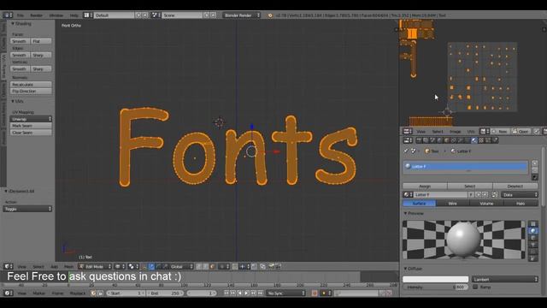Toggle material node usage button

coord(494,194)
